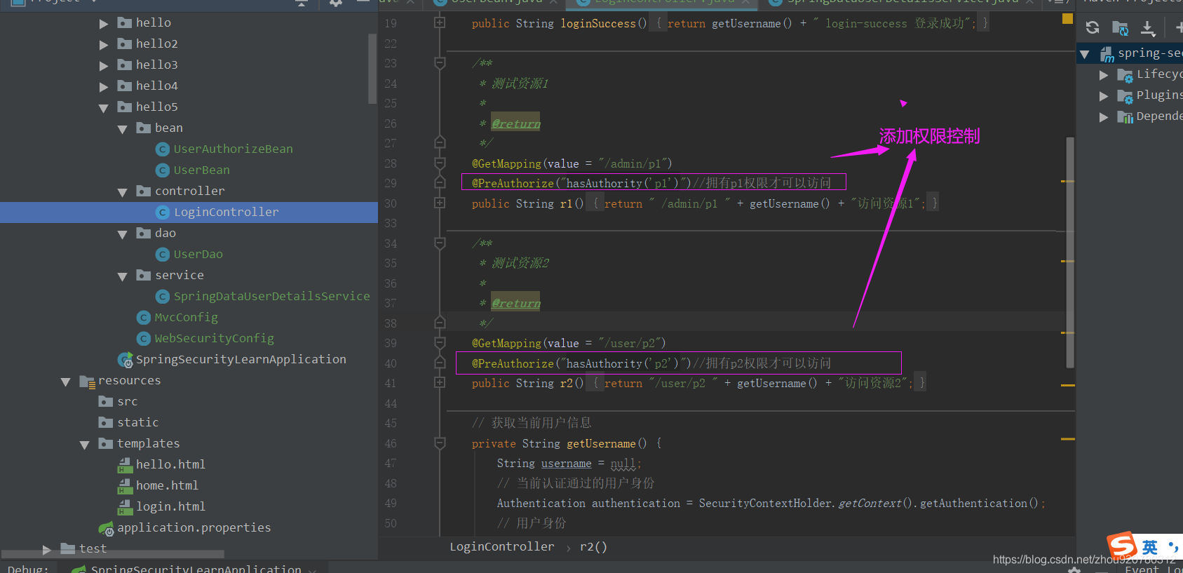The width and height of the screenshot is (1183, 573).
Task: Select the static folder
Action: pos(137,422)
